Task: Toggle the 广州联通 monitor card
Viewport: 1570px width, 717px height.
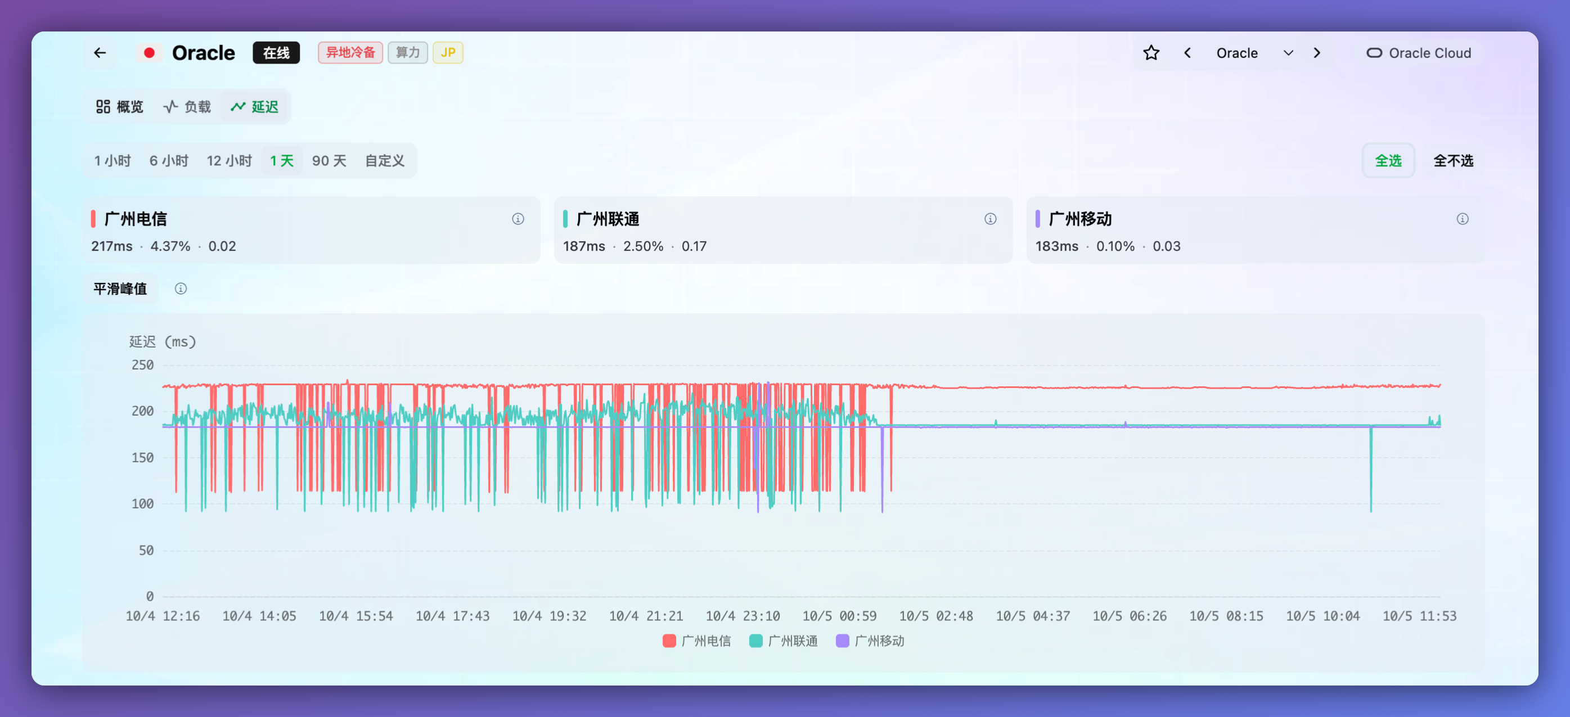Action: point(783,230)
